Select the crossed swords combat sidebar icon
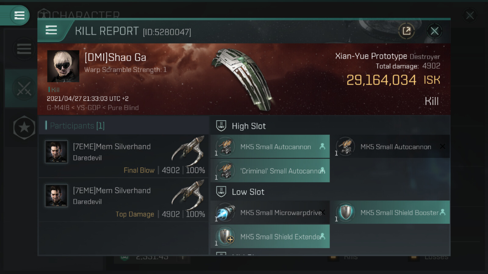The height and width of the screenshot is (274, 488). (24, 89)
